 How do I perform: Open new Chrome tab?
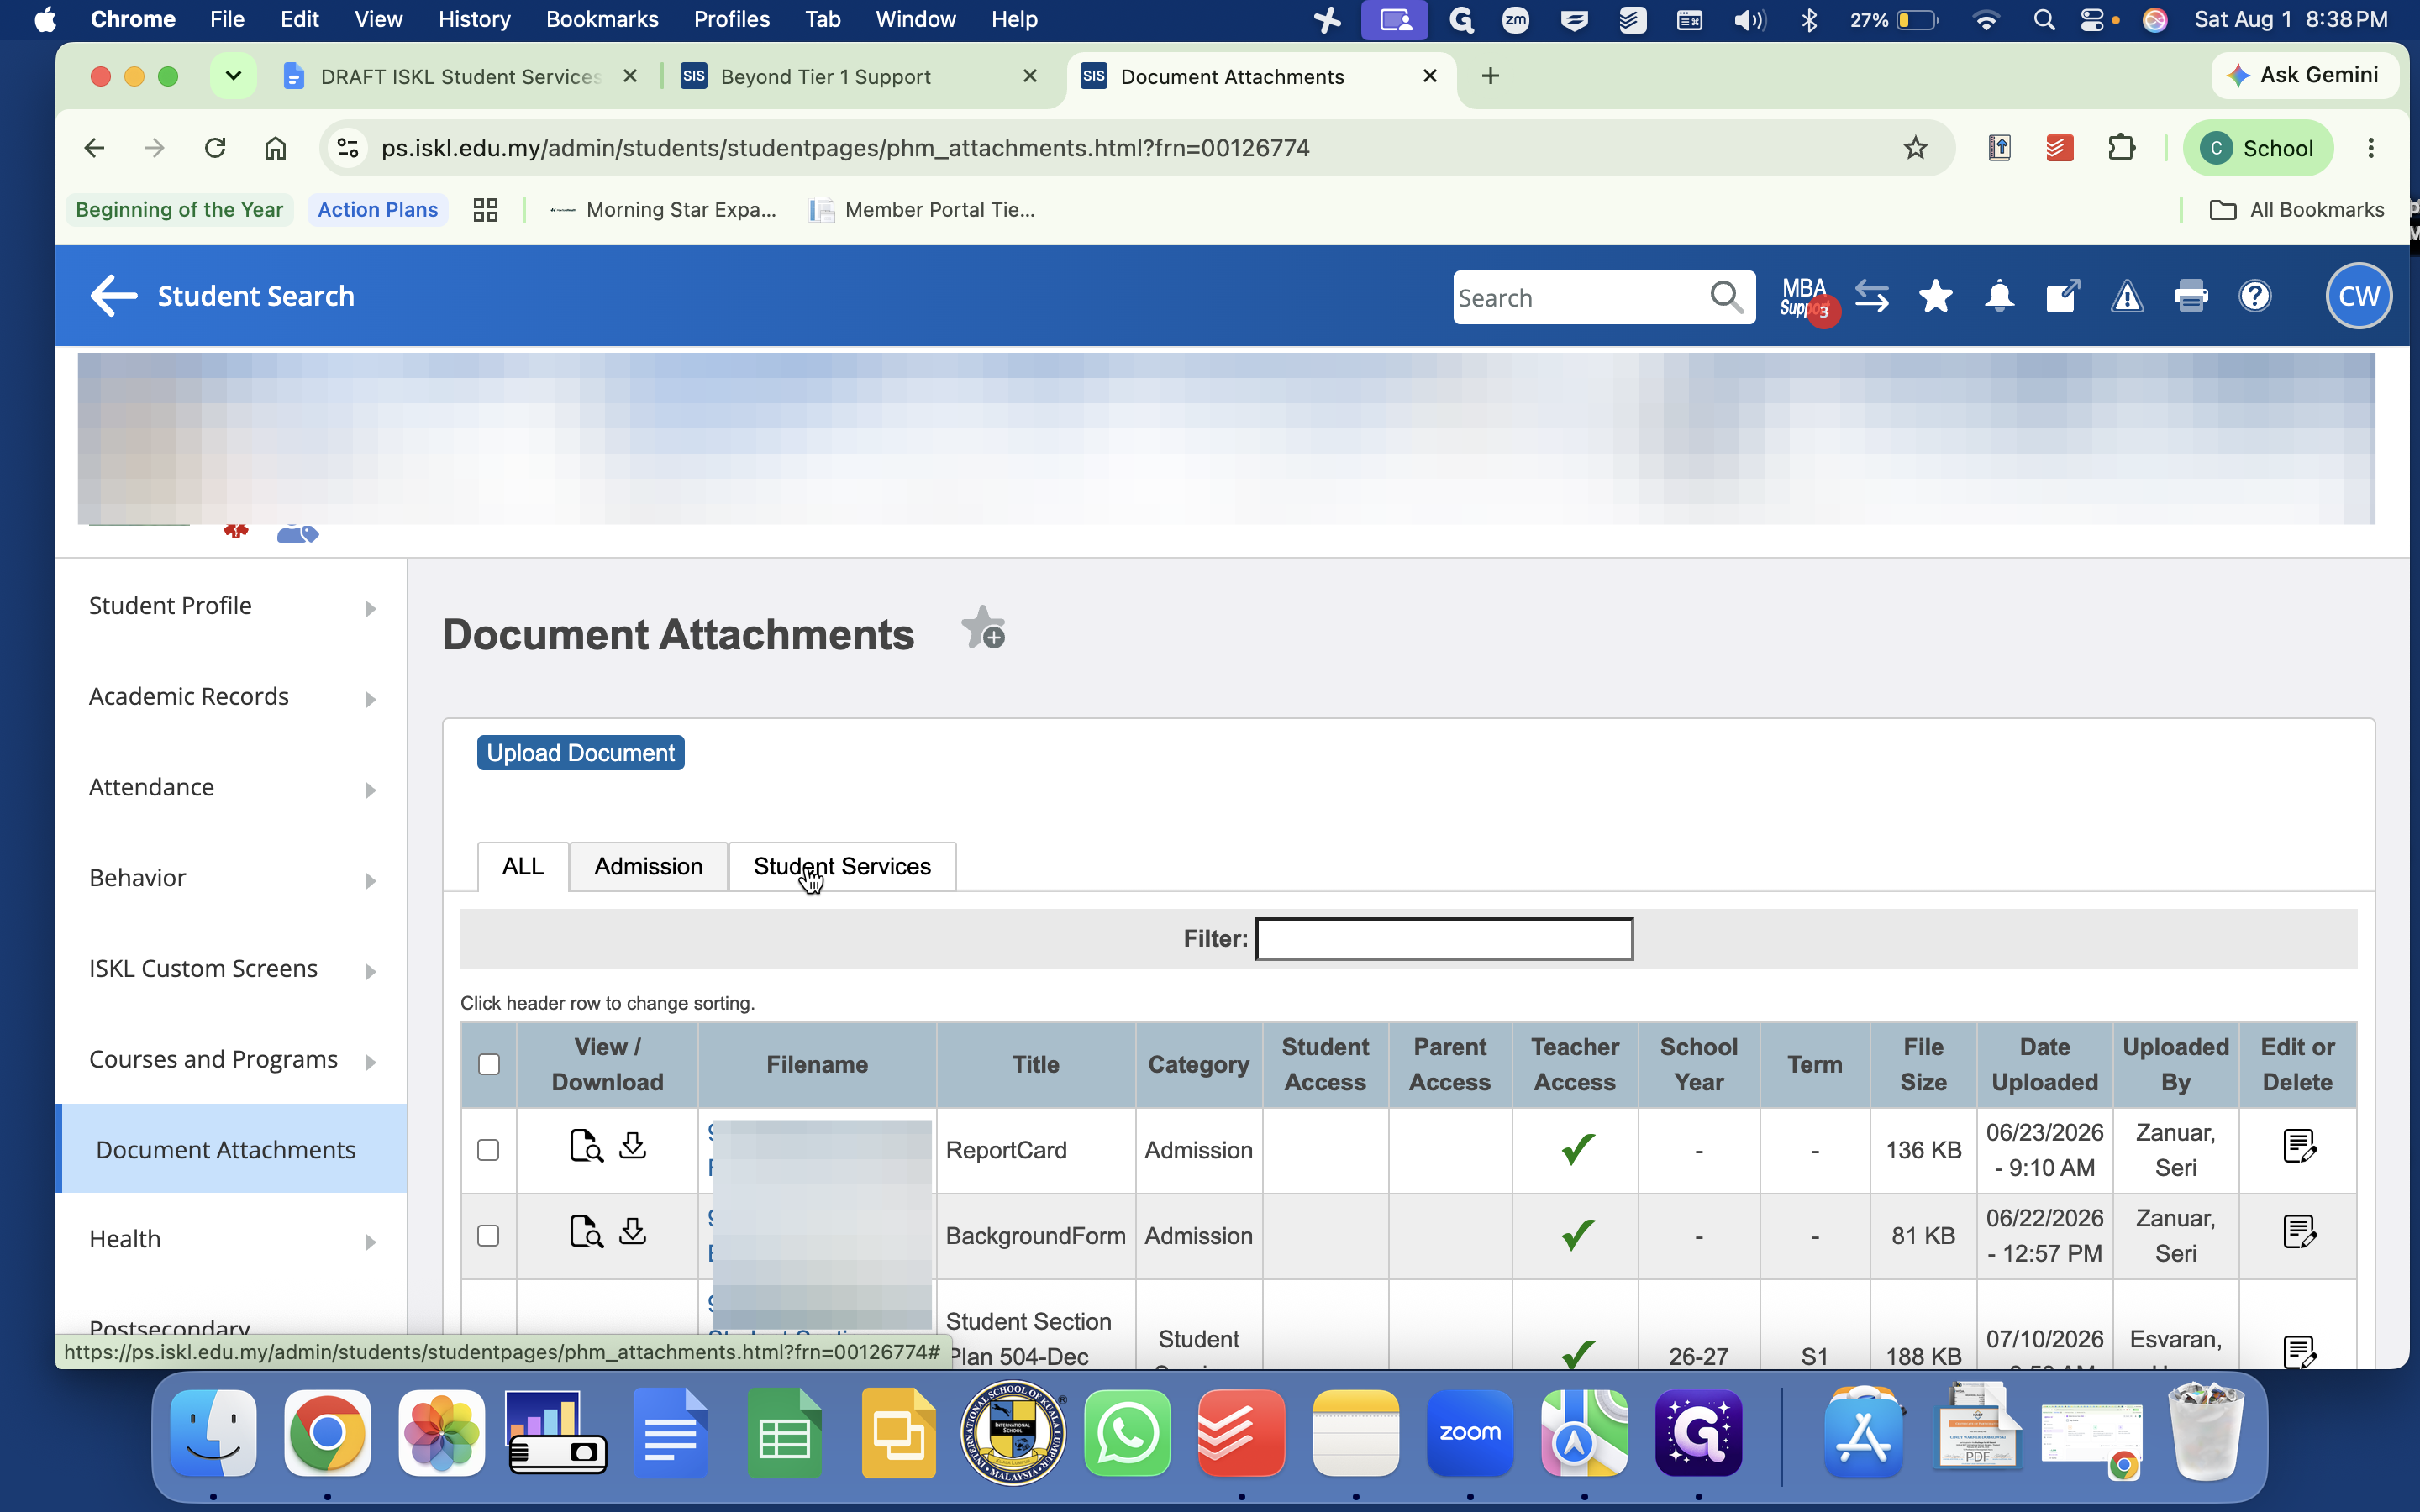[x=1490, y=76]
